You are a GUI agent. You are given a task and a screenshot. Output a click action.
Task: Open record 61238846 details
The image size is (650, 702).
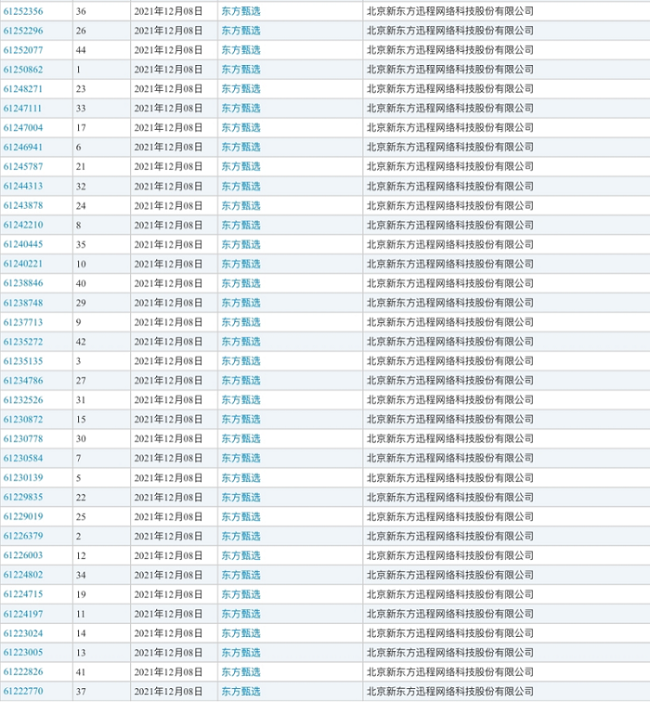click(22, 284)
